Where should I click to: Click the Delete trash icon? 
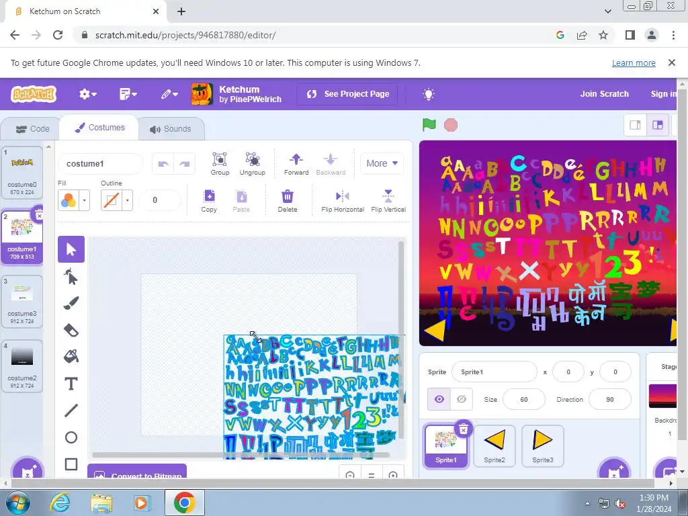click(288, 200)
